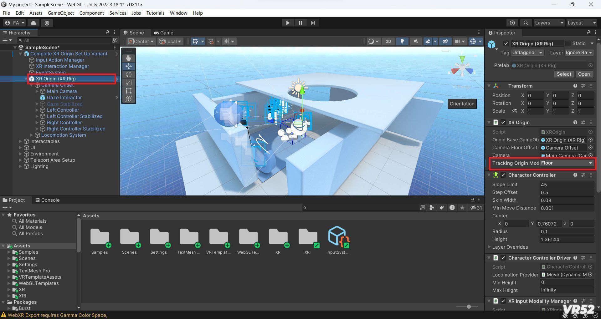
Task: Open the Component menu
Action: point(91,13)
